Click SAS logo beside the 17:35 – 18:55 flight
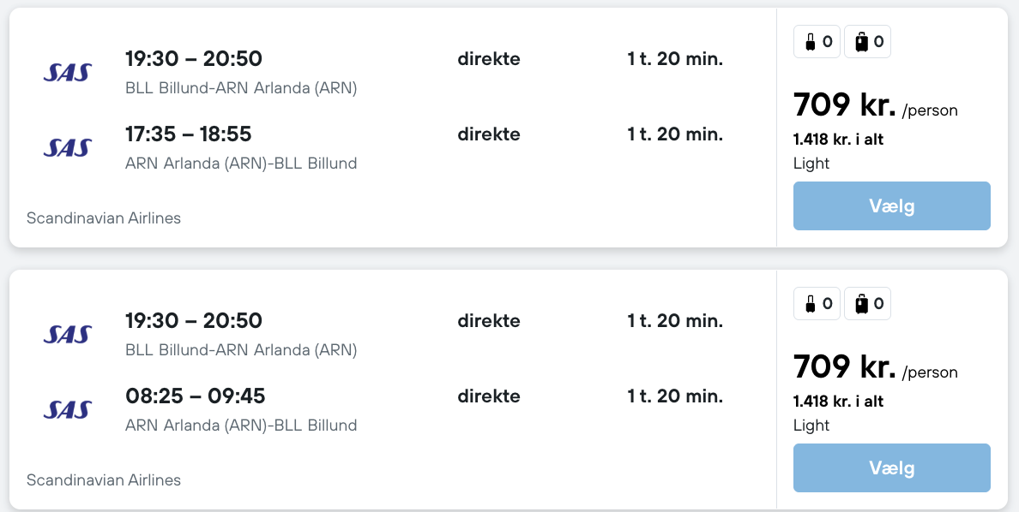The image size is (1019, 512). pyautogui.click(x=67, y=148)
